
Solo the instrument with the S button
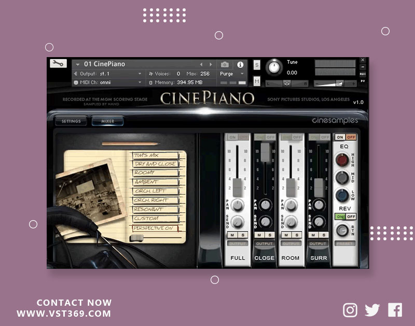coord(257,65)
